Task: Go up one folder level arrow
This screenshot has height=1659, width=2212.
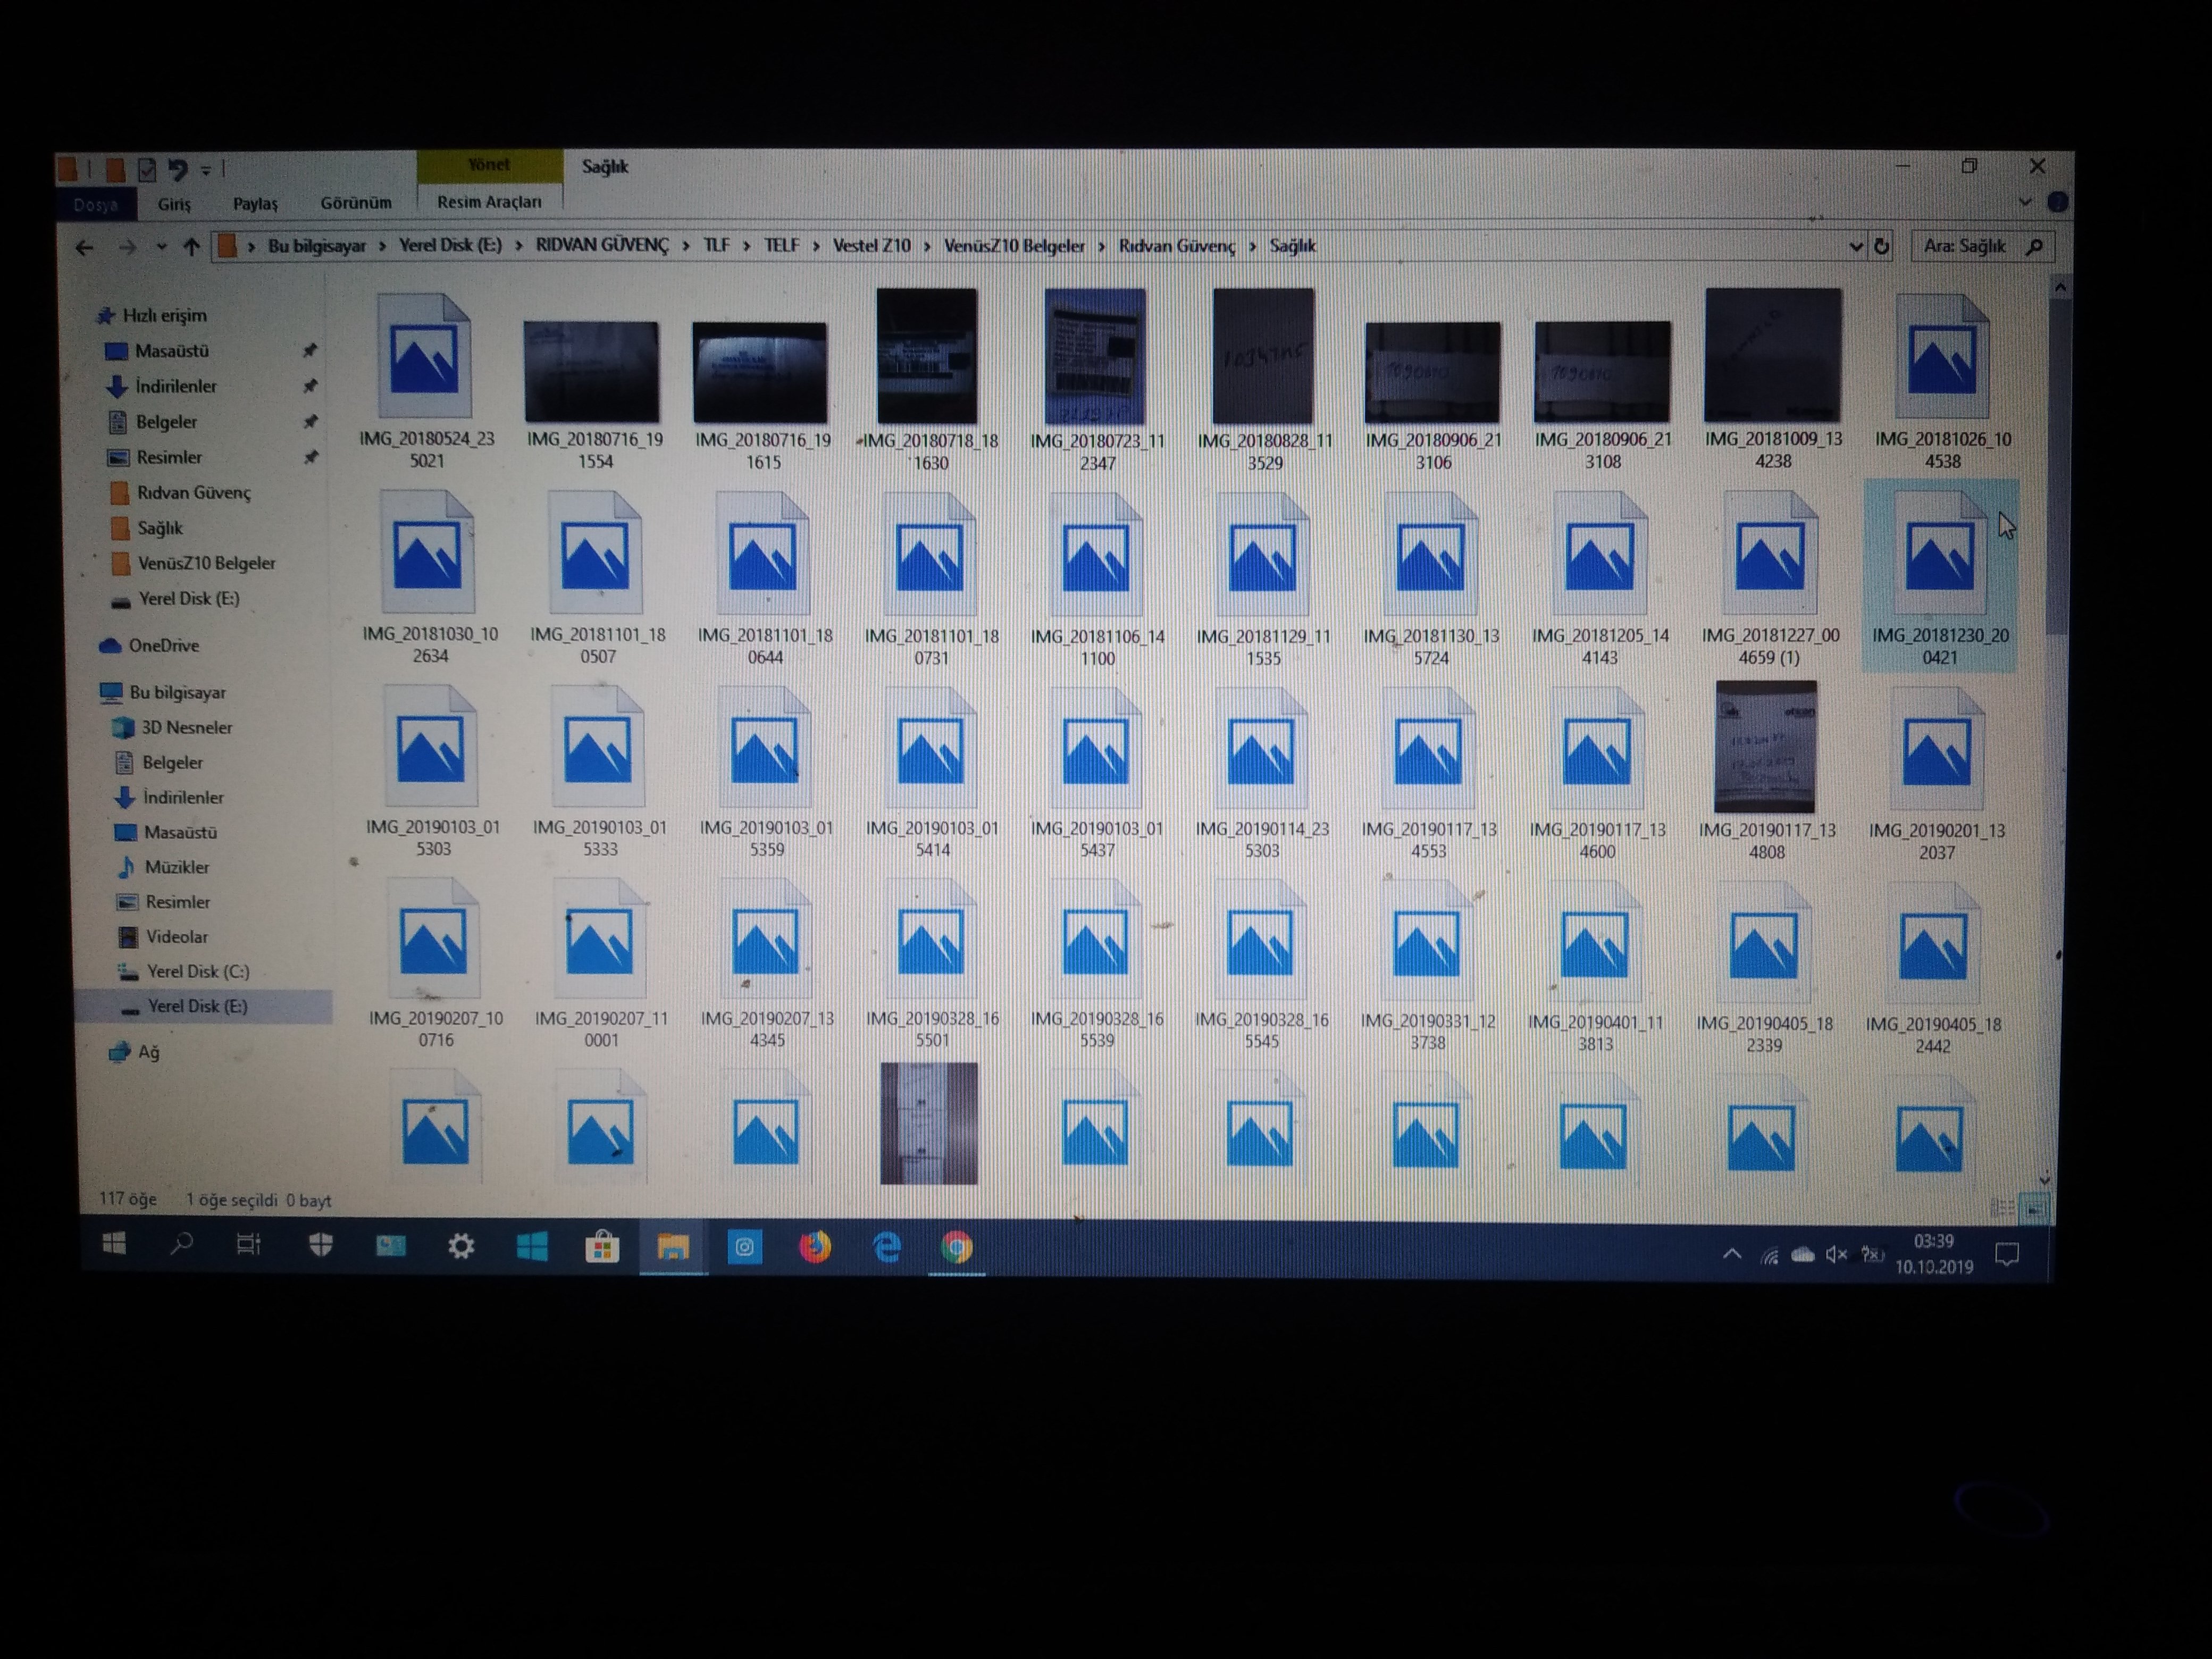Action: pyautogui.click(x=191, y=247)
